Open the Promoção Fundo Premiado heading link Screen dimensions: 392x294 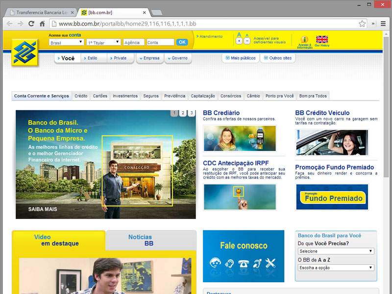(335, 167)
